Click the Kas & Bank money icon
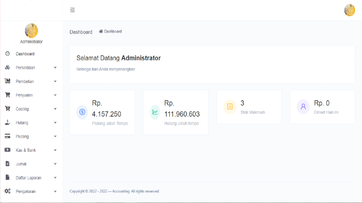This screenshot has width=362, height=203. coord(7,150)
